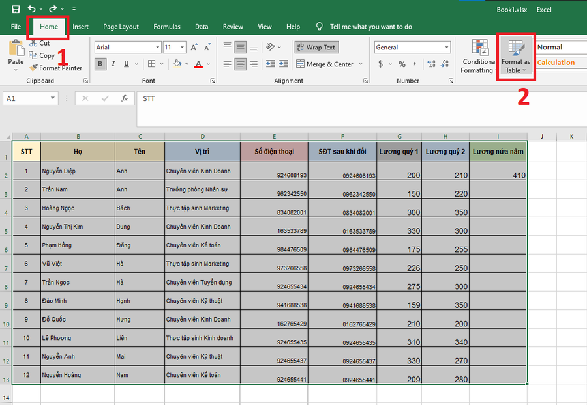This screenshot has height=405, width=587.
Task: Undo the last action
Action: [32, 8]
